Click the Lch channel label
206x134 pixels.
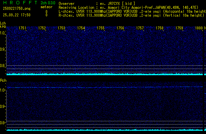[3, 23]
